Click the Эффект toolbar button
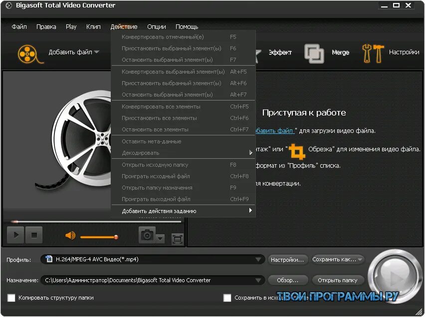This screenshot has height=317, width=425. click(280, 52)
